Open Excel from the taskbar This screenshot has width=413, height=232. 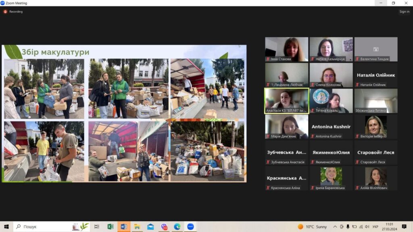coord(110,227)
